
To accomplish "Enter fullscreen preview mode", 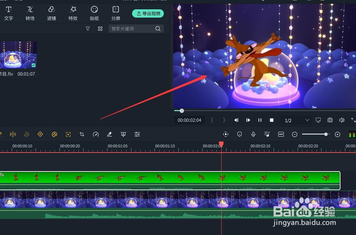I will [x=353, y=120].
